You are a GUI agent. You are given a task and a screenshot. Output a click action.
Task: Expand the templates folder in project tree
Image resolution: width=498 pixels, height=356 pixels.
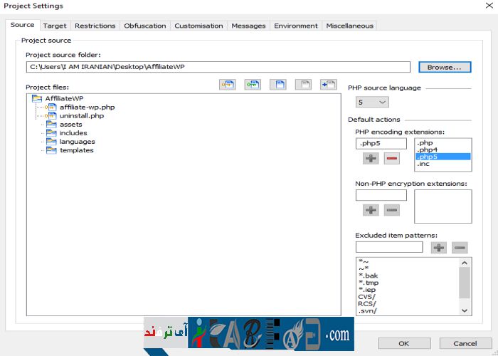tap(43, 150)
